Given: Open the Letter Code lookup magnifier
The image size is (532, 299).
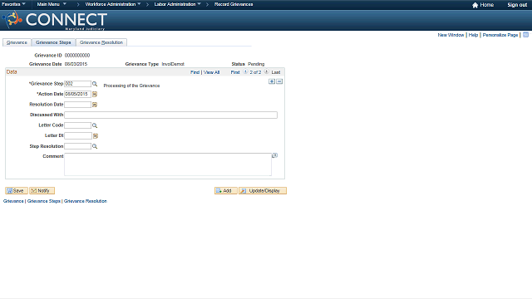Looking at the screenshot, I should (x=95, y=125).
